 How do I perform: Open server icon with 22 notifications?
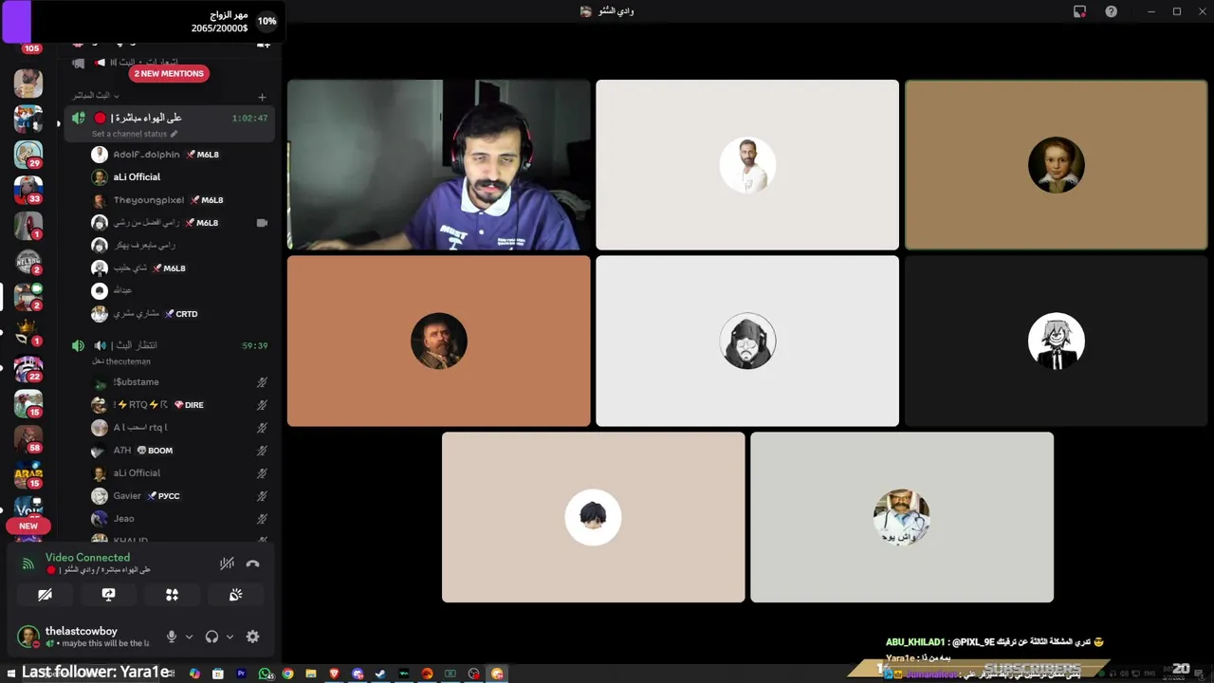[x=28, y=368]
